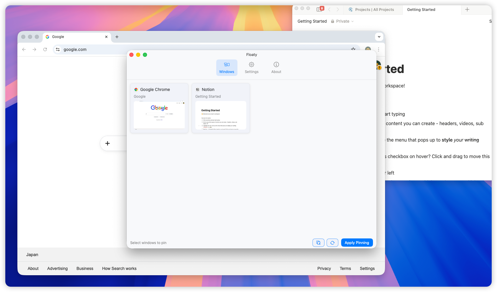Open the How Search works link
Viewport: 497px width, 292px height.
tap(119, 268)
